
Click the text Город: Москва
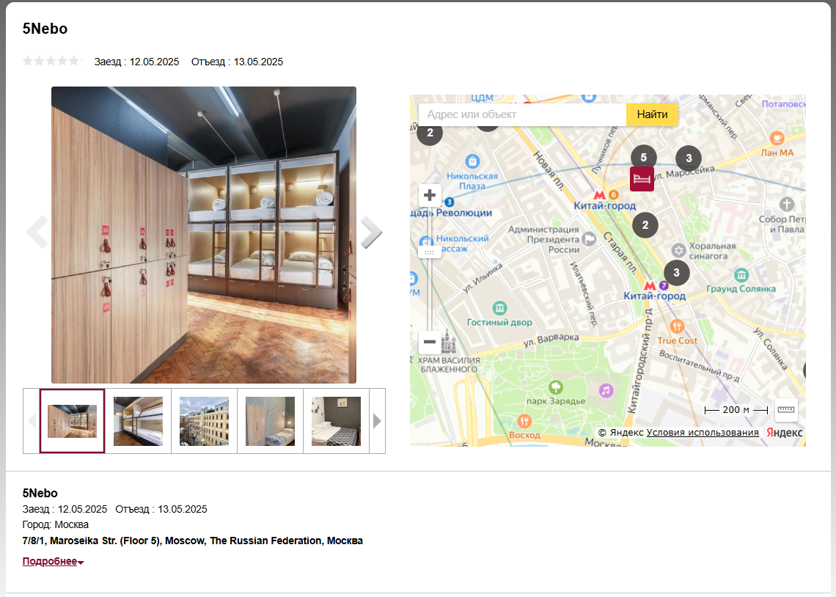(56, 524)
